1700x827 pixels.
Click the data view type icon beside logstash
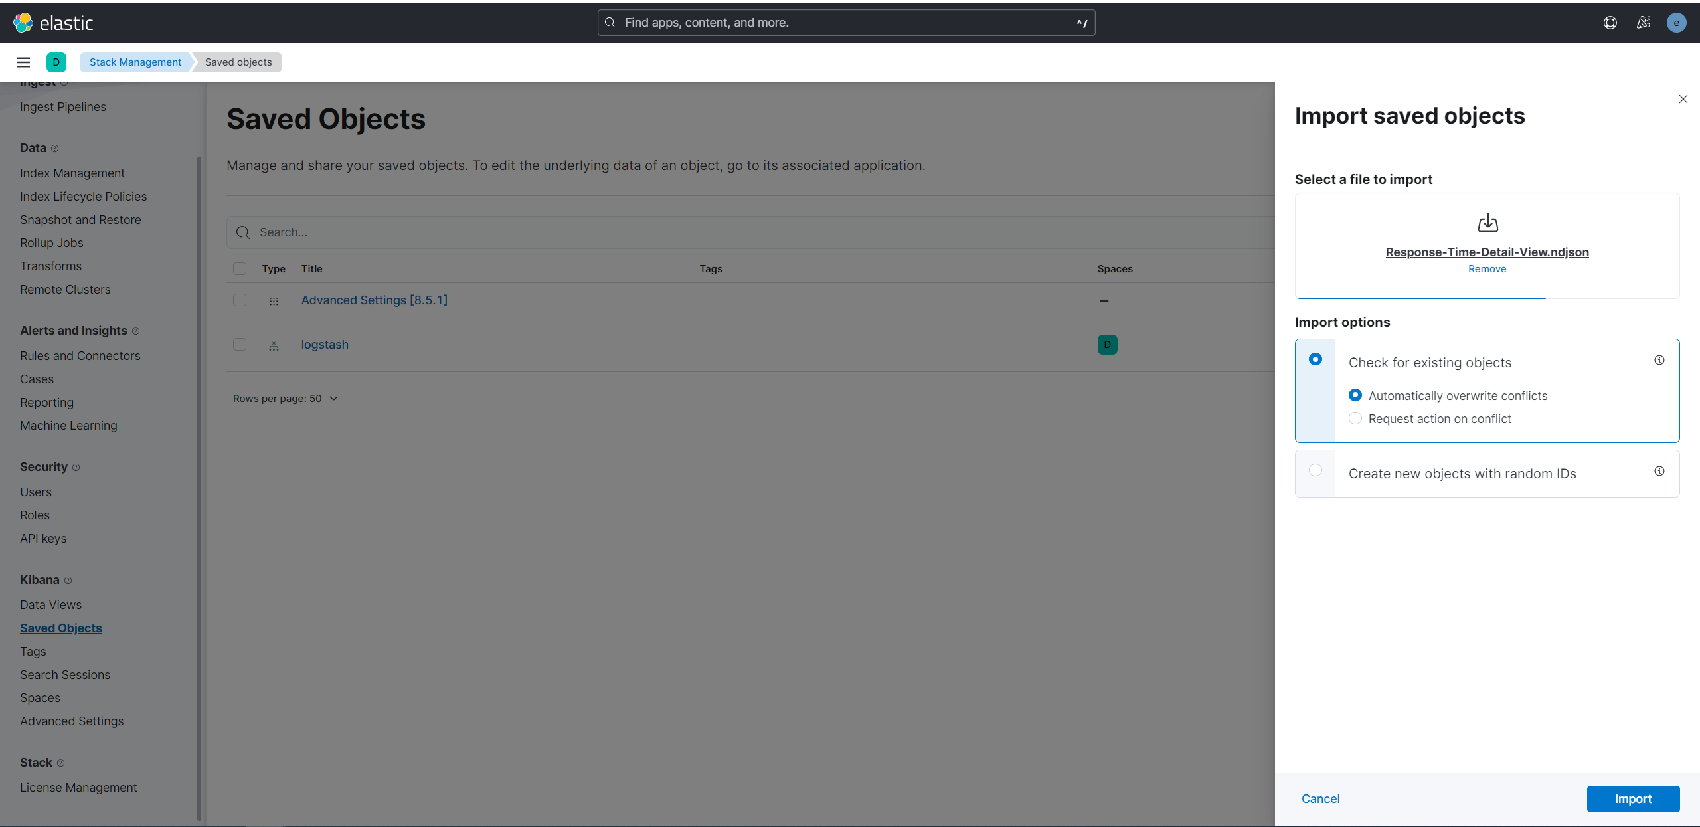pyautogui.click(x=274, y=345)
